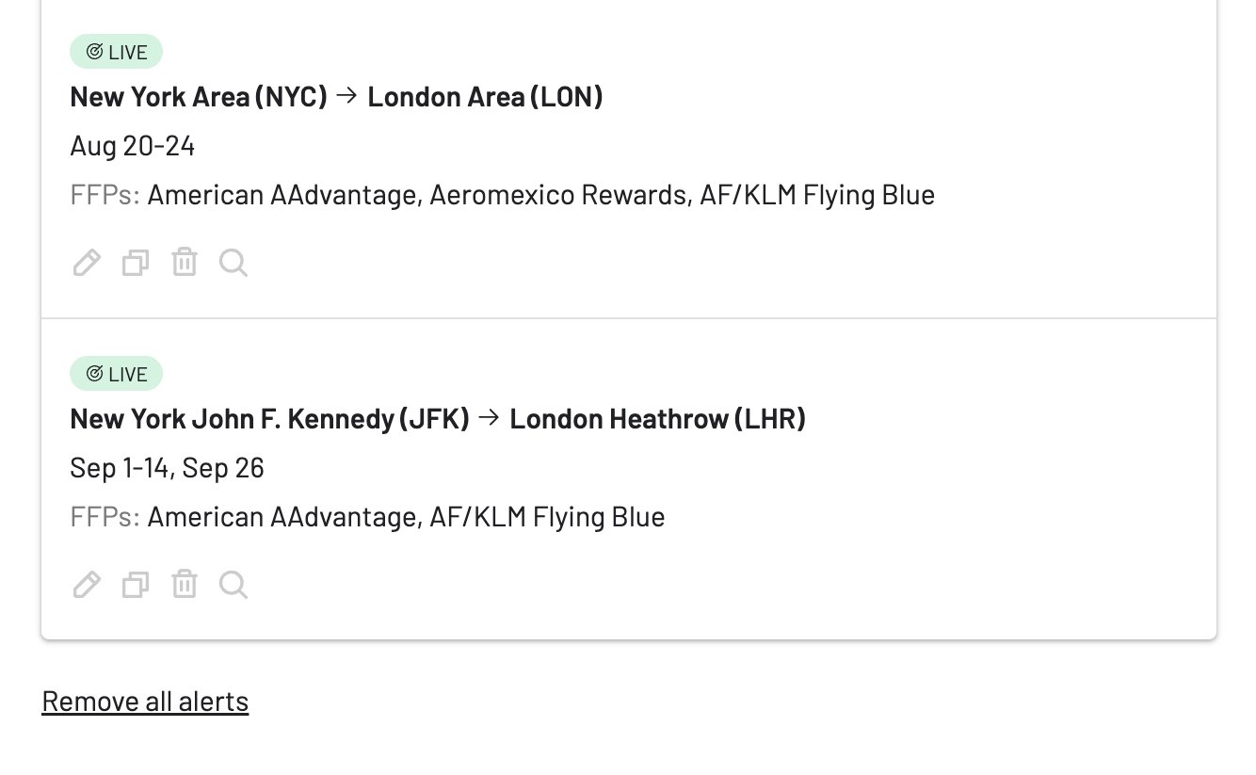This screenshot has width=1256, height=775.
Task: Select London Heathrow (LHR) destination text
Action: click(x=657, y=419)
